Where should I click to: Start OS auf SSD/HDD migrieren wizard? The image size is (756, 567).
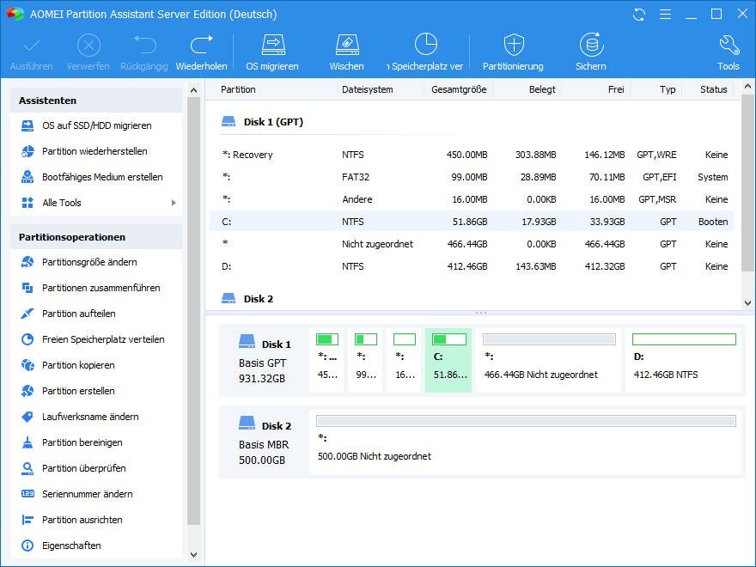tap(96, 125)
